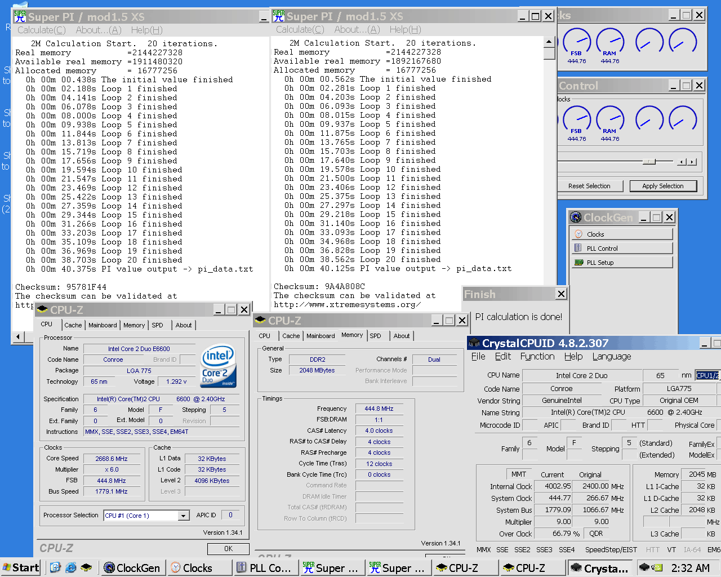The height and width of the screenshot is (577, 721).
Task: Click the left step arrow beside the Control slider
Action: (682, 162)
